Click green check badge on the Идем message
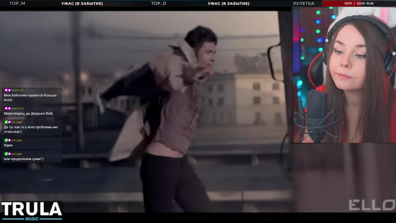The image size is (396, 223). (6, 140)
